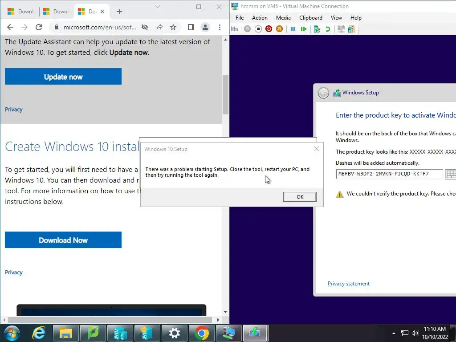Open a new Chrome tab
This screenshot has width=456, height=342.
[119, 12]
